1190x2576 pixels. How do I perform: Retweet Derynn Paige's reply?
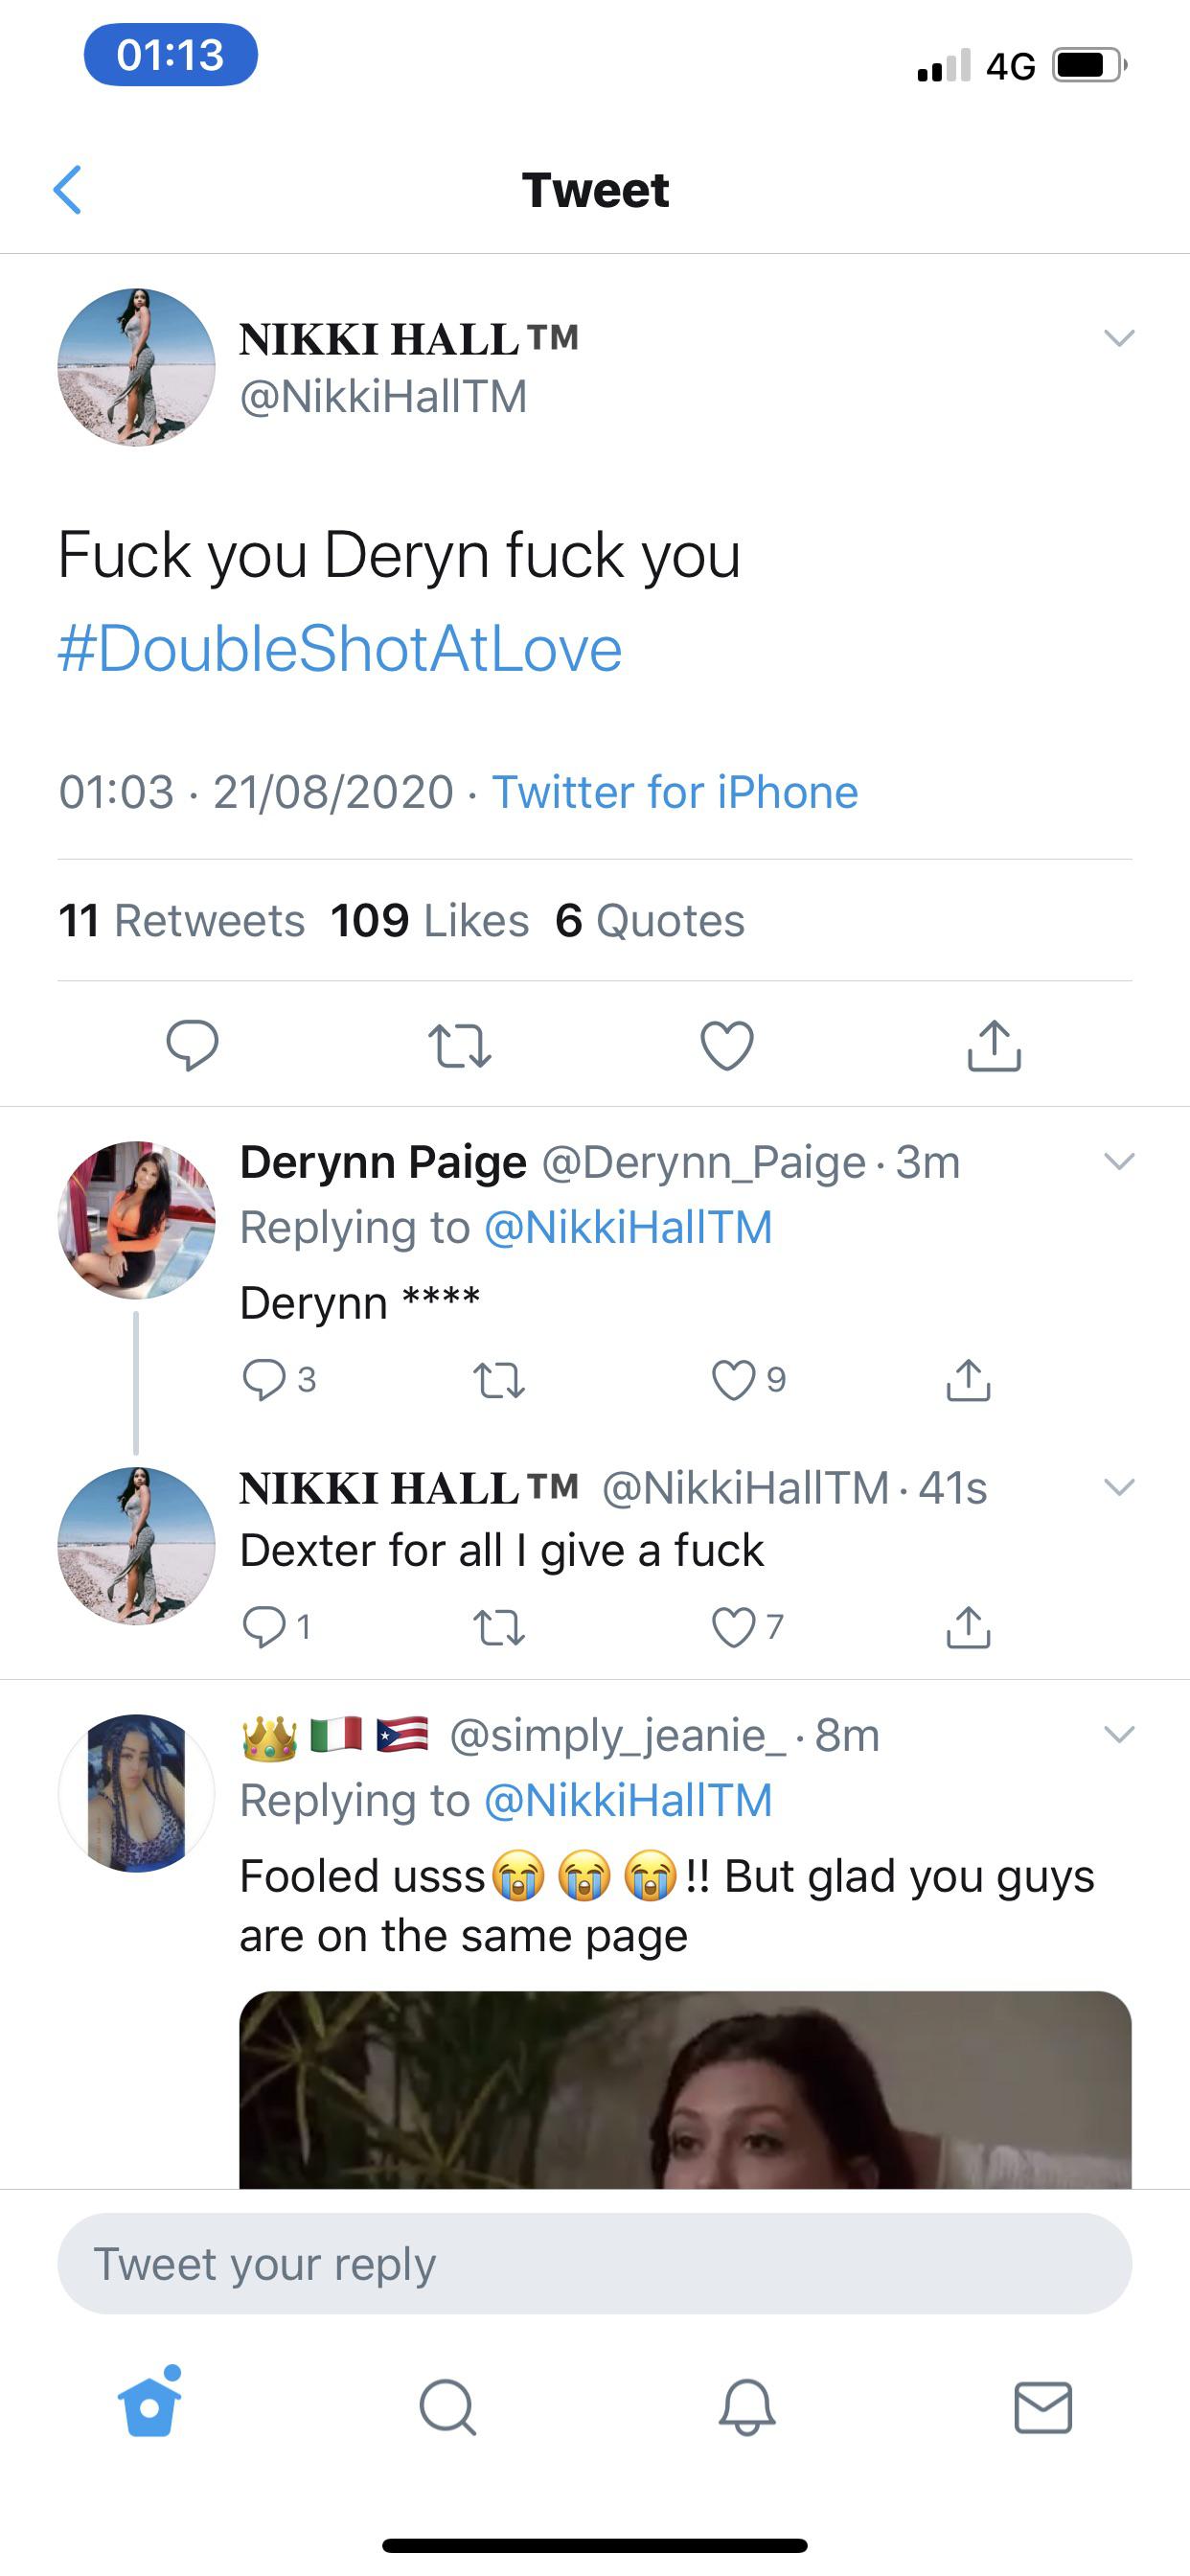point(498,1381)
